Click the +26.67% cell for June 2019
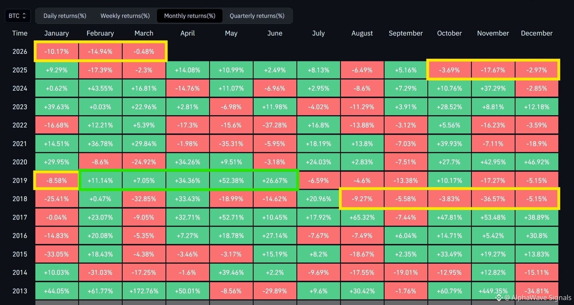574x305 pixels. [x=275, y=180]
